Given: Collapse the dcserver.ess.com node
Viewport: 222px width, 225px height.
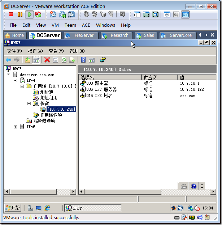Looking at the screenshot, I should pos(9,75).
